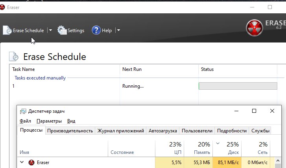Switch to the Производительность tab
Image resolution: width=286 pixels, height=168 pixels.
[x=70, y=131]
